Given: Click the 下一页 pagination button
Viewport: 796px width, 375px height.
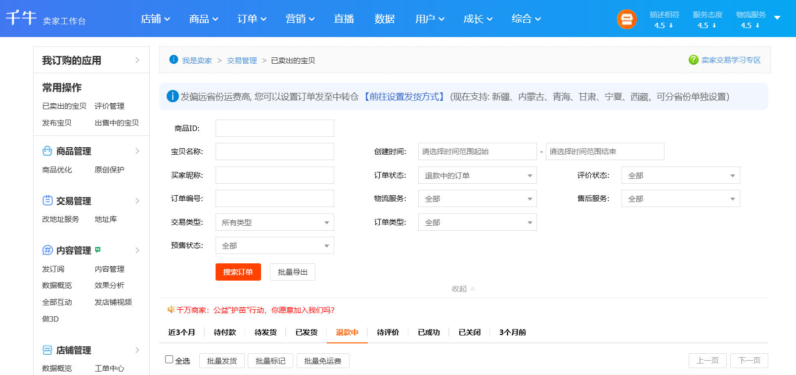Looking at the screenshot, I should point(749,361).
